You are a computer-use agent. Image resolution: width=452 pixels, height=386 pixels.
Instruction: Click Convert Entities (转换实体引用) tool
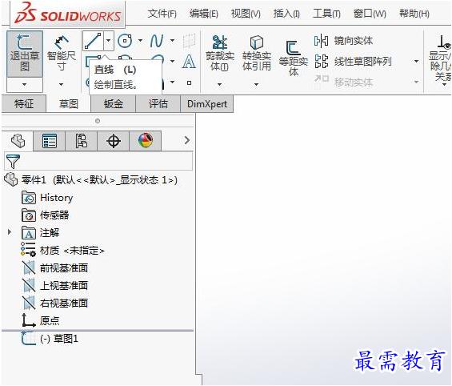256,54
